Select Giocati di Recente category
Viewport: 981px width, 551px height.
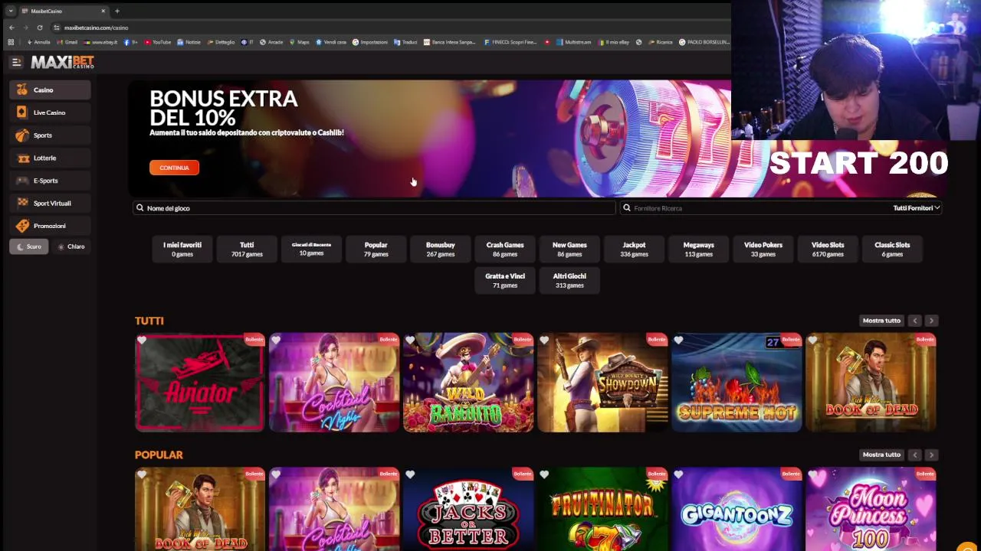click(311, 249)
